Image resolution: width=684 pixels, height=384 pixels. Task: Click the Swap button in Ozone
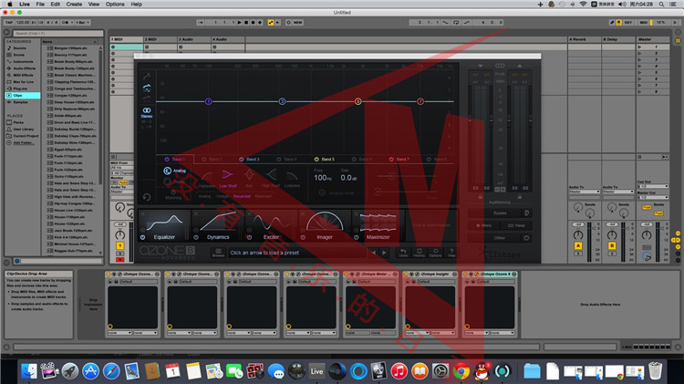pyautogui.click(x=516, y=225)
